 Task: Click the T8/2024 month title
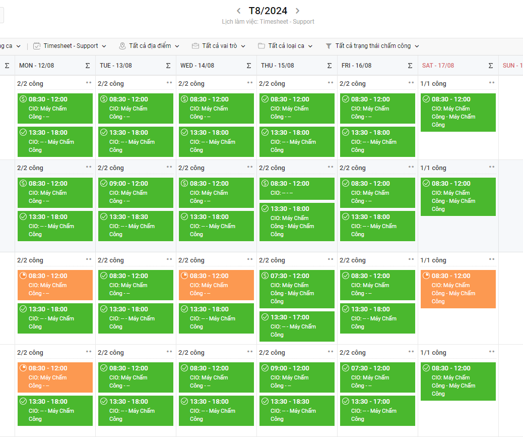[x=268, y=11]
